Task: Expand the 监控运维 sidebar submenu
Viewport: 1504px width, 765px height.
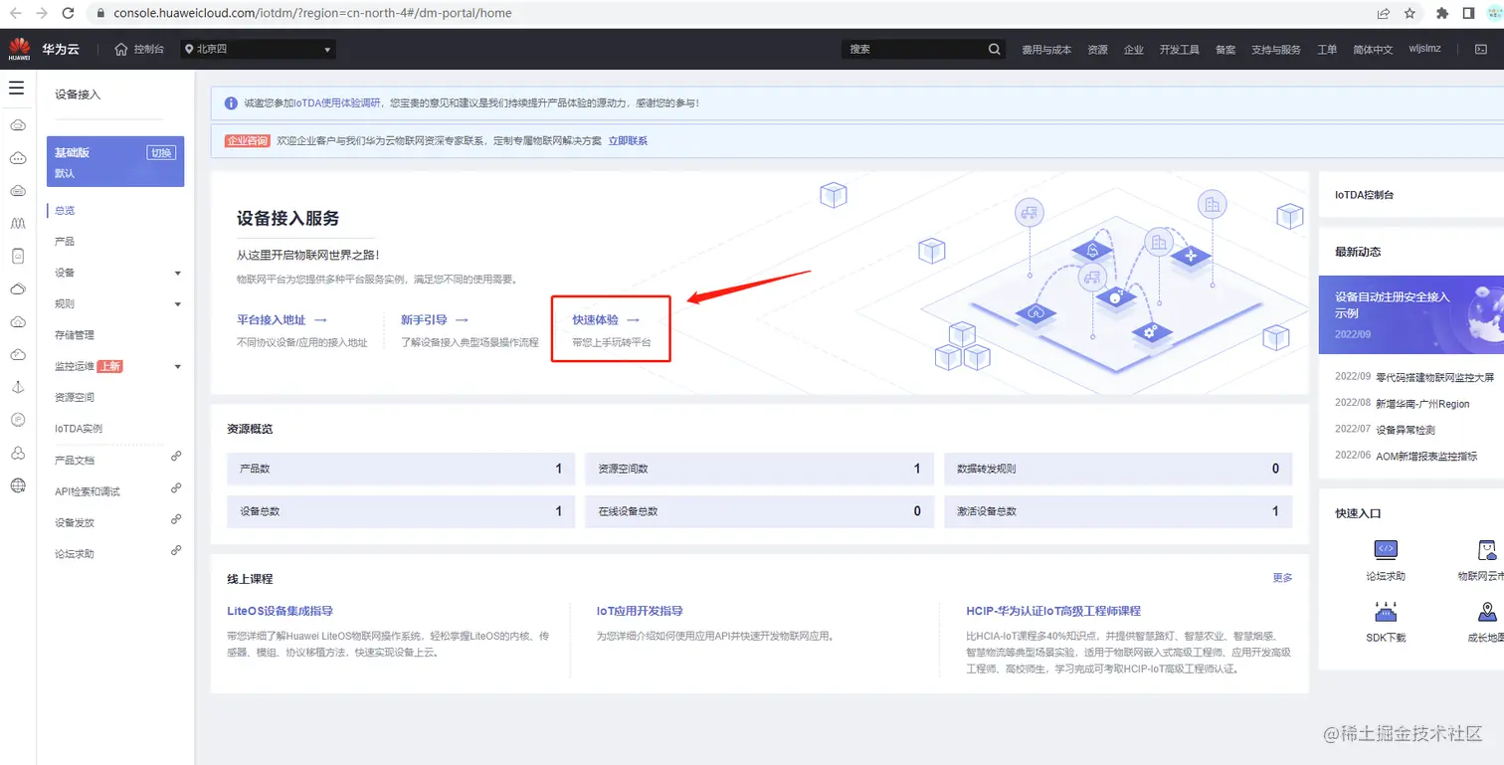Action: (178, 367)
